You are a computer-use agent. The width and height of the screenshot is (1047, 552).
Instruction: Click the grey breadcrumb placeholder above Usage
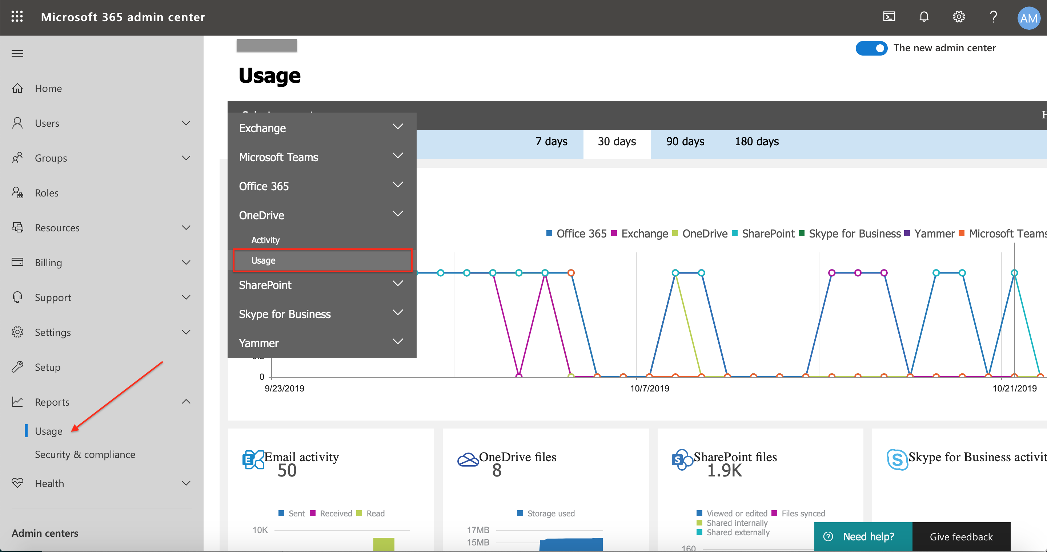pos(266,45)
